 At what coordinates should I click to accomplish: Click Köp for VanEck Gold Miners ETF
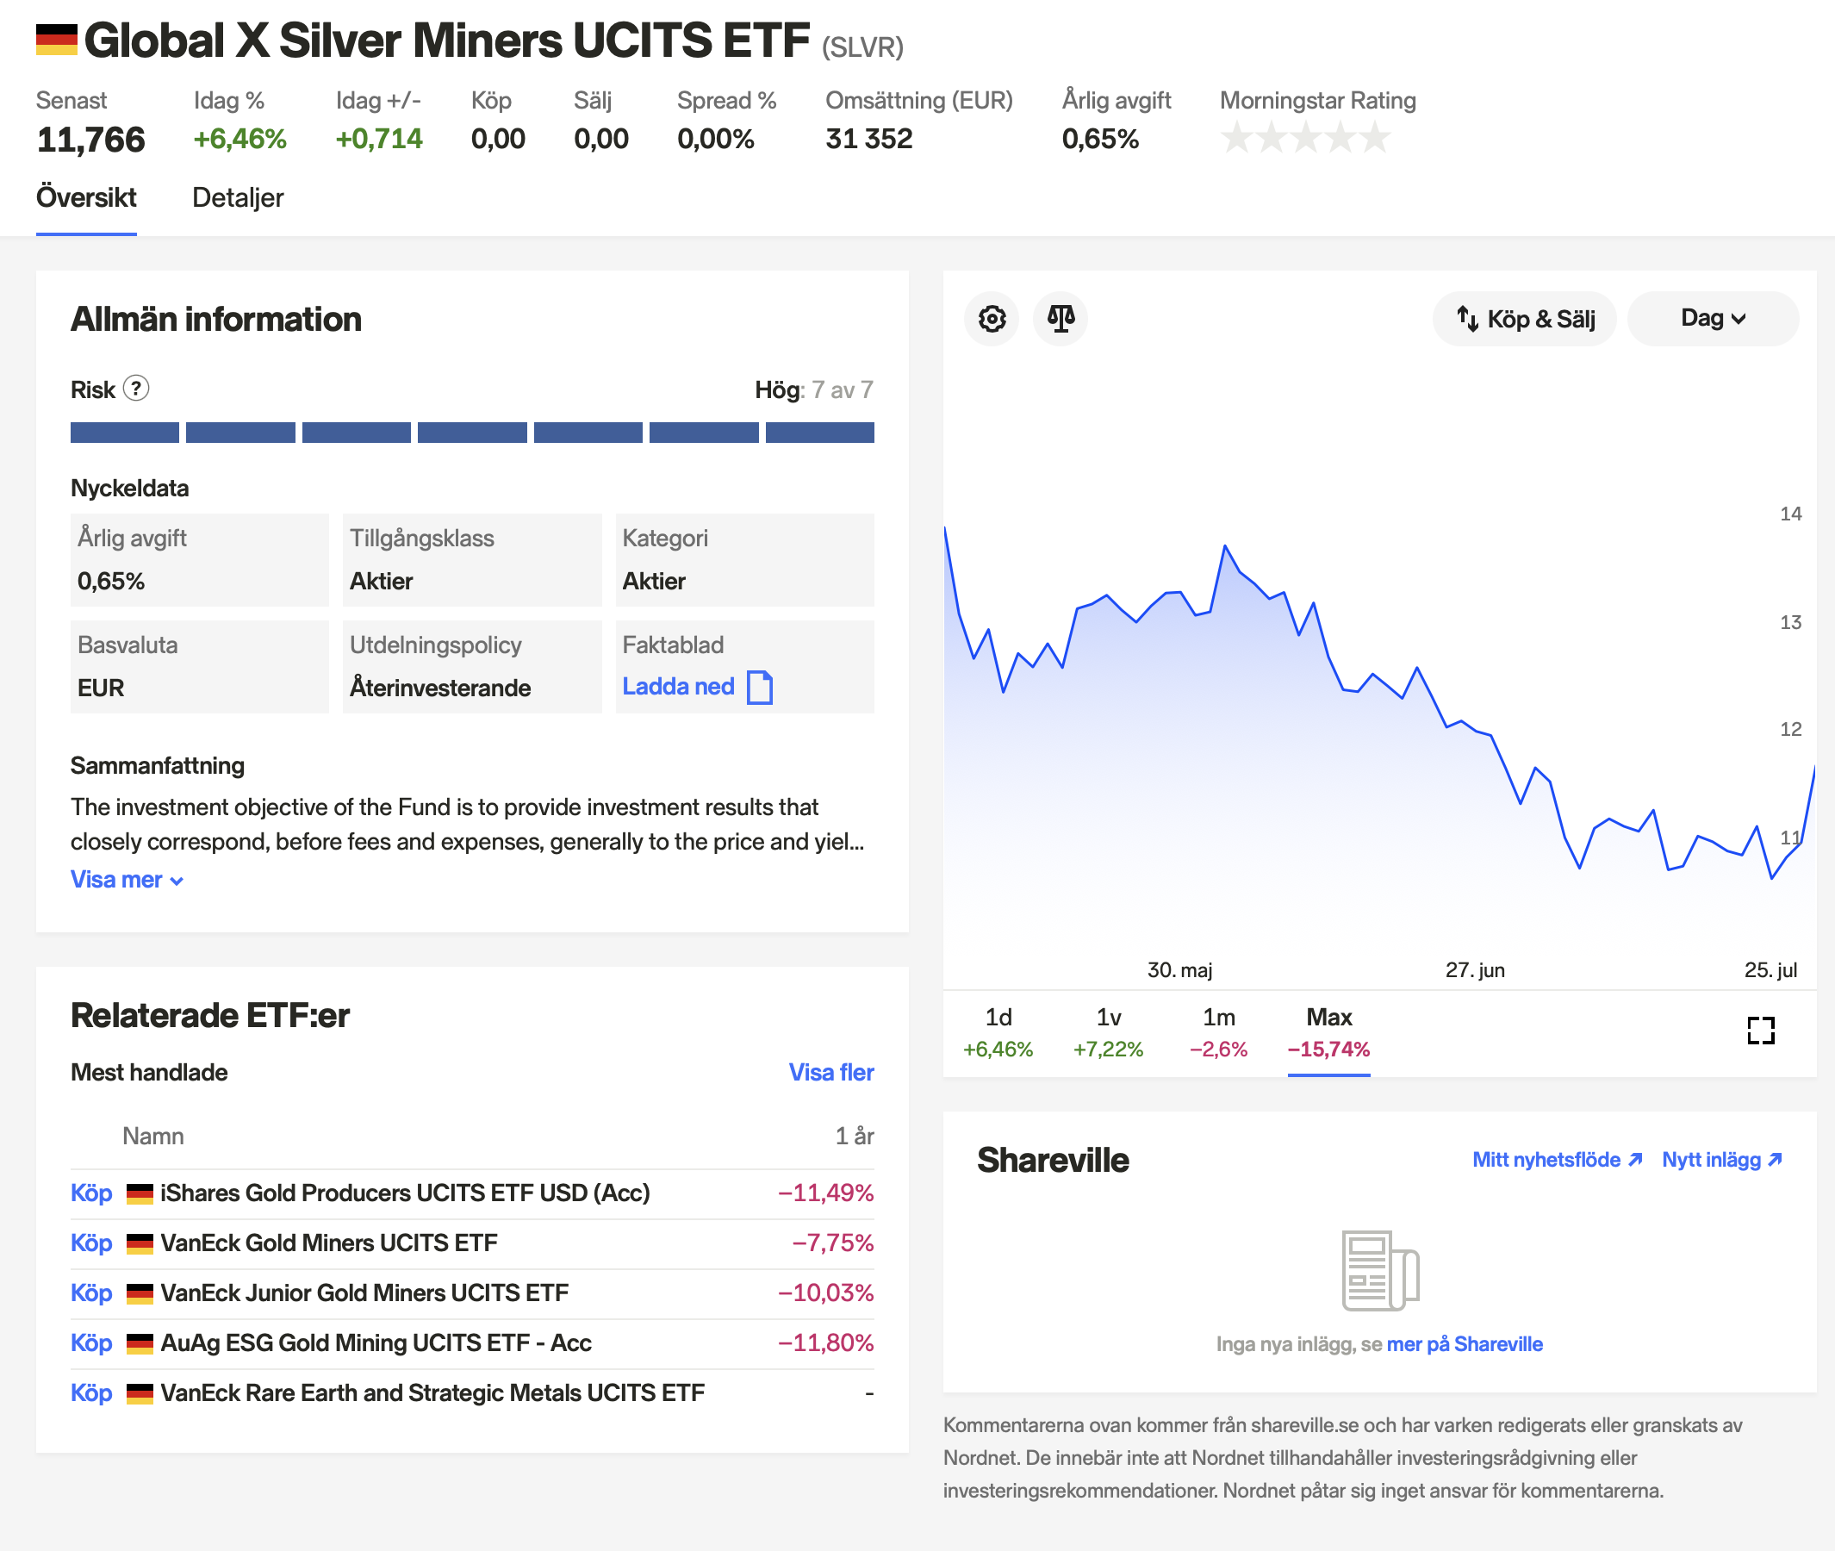point(91,1243)
